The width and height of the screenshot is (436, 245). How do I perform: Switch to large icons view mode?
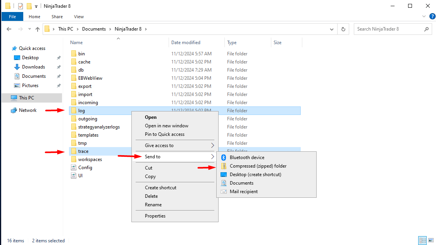pos(431,240)
